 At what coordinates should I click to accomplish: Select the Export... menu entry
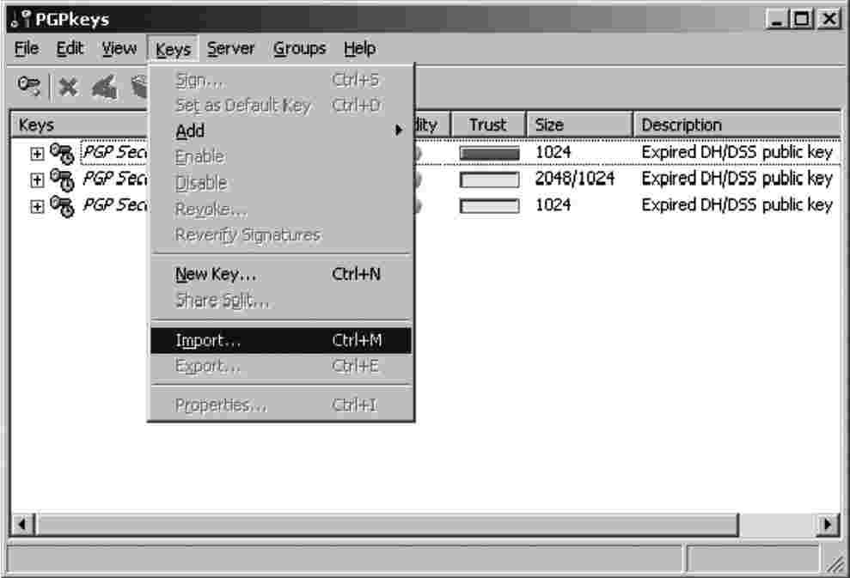(281, 366)
